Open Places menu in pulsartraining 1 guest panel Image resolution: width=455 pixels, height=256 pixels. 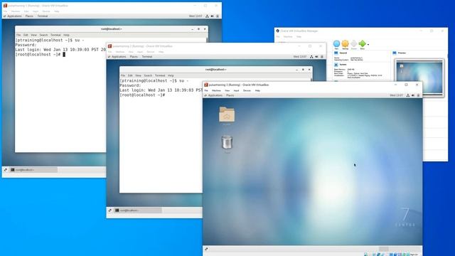pos(29,16)
